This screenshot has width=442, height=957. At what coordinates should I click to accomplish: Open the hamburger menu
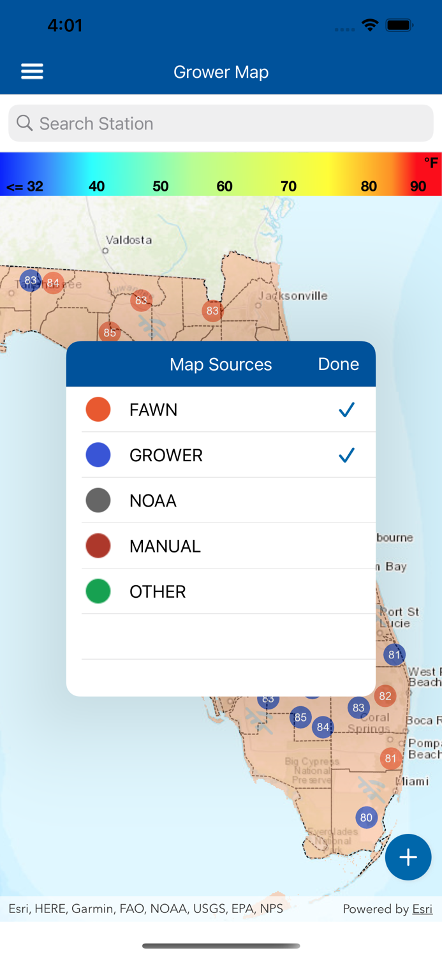point(32,71)
